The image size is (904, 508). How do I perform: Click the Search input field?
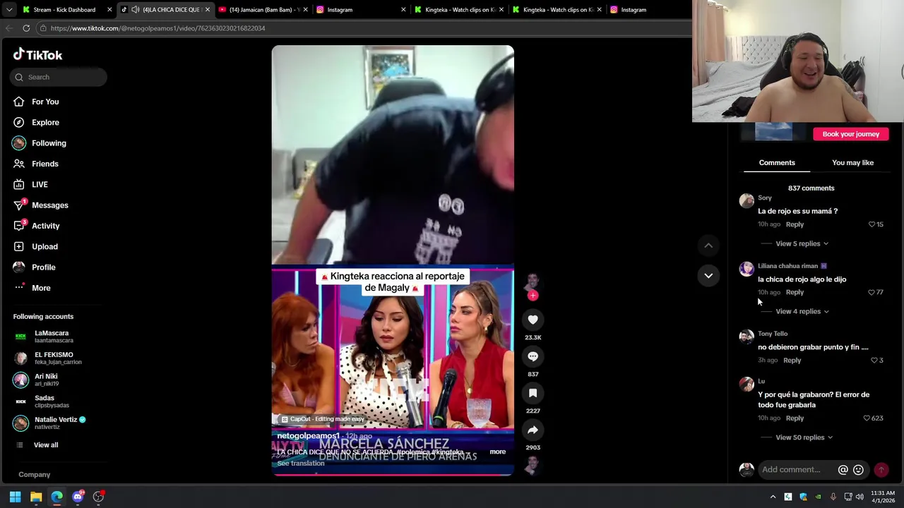pyautogui.click(x=59, y=77)
